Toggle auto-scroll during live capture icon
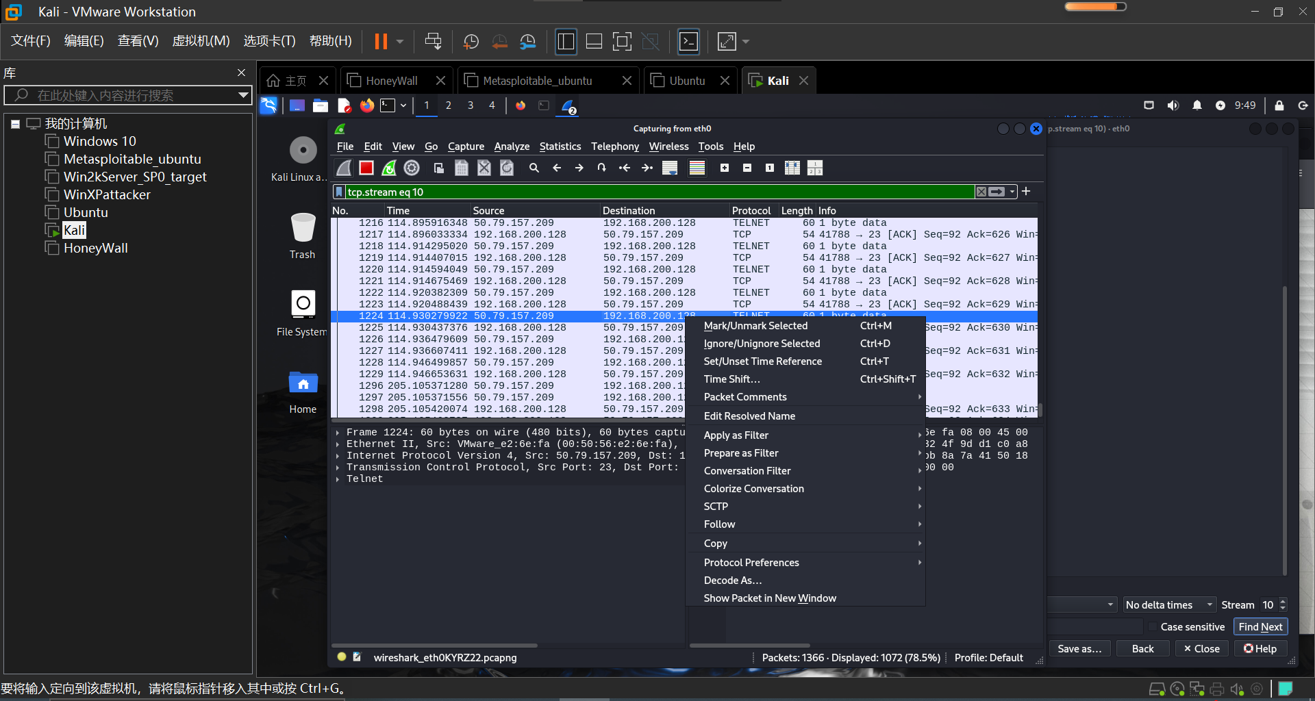Image resolution: width=1315 pixels, height=701 pixels. tap(670, 168)
